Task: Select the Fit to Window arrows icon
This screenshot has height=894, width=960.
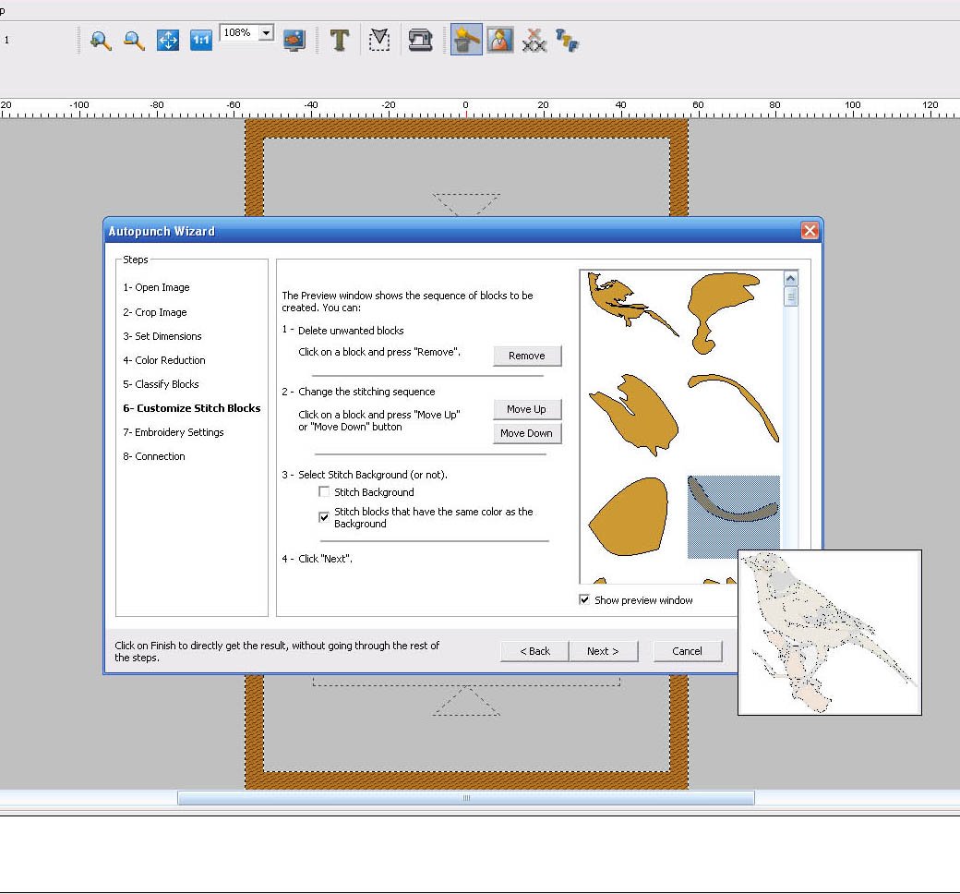Action: tap(168, 41)
